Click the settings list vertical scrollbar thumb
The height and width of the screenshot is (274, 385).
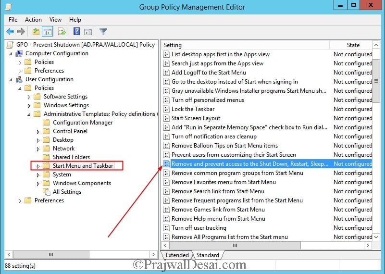(376, 81)
